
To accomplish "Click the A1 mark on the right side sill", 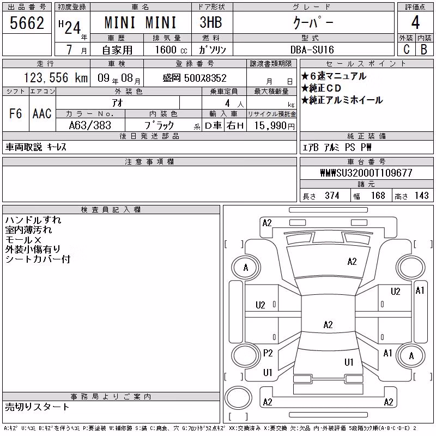I will coord(420,290).
